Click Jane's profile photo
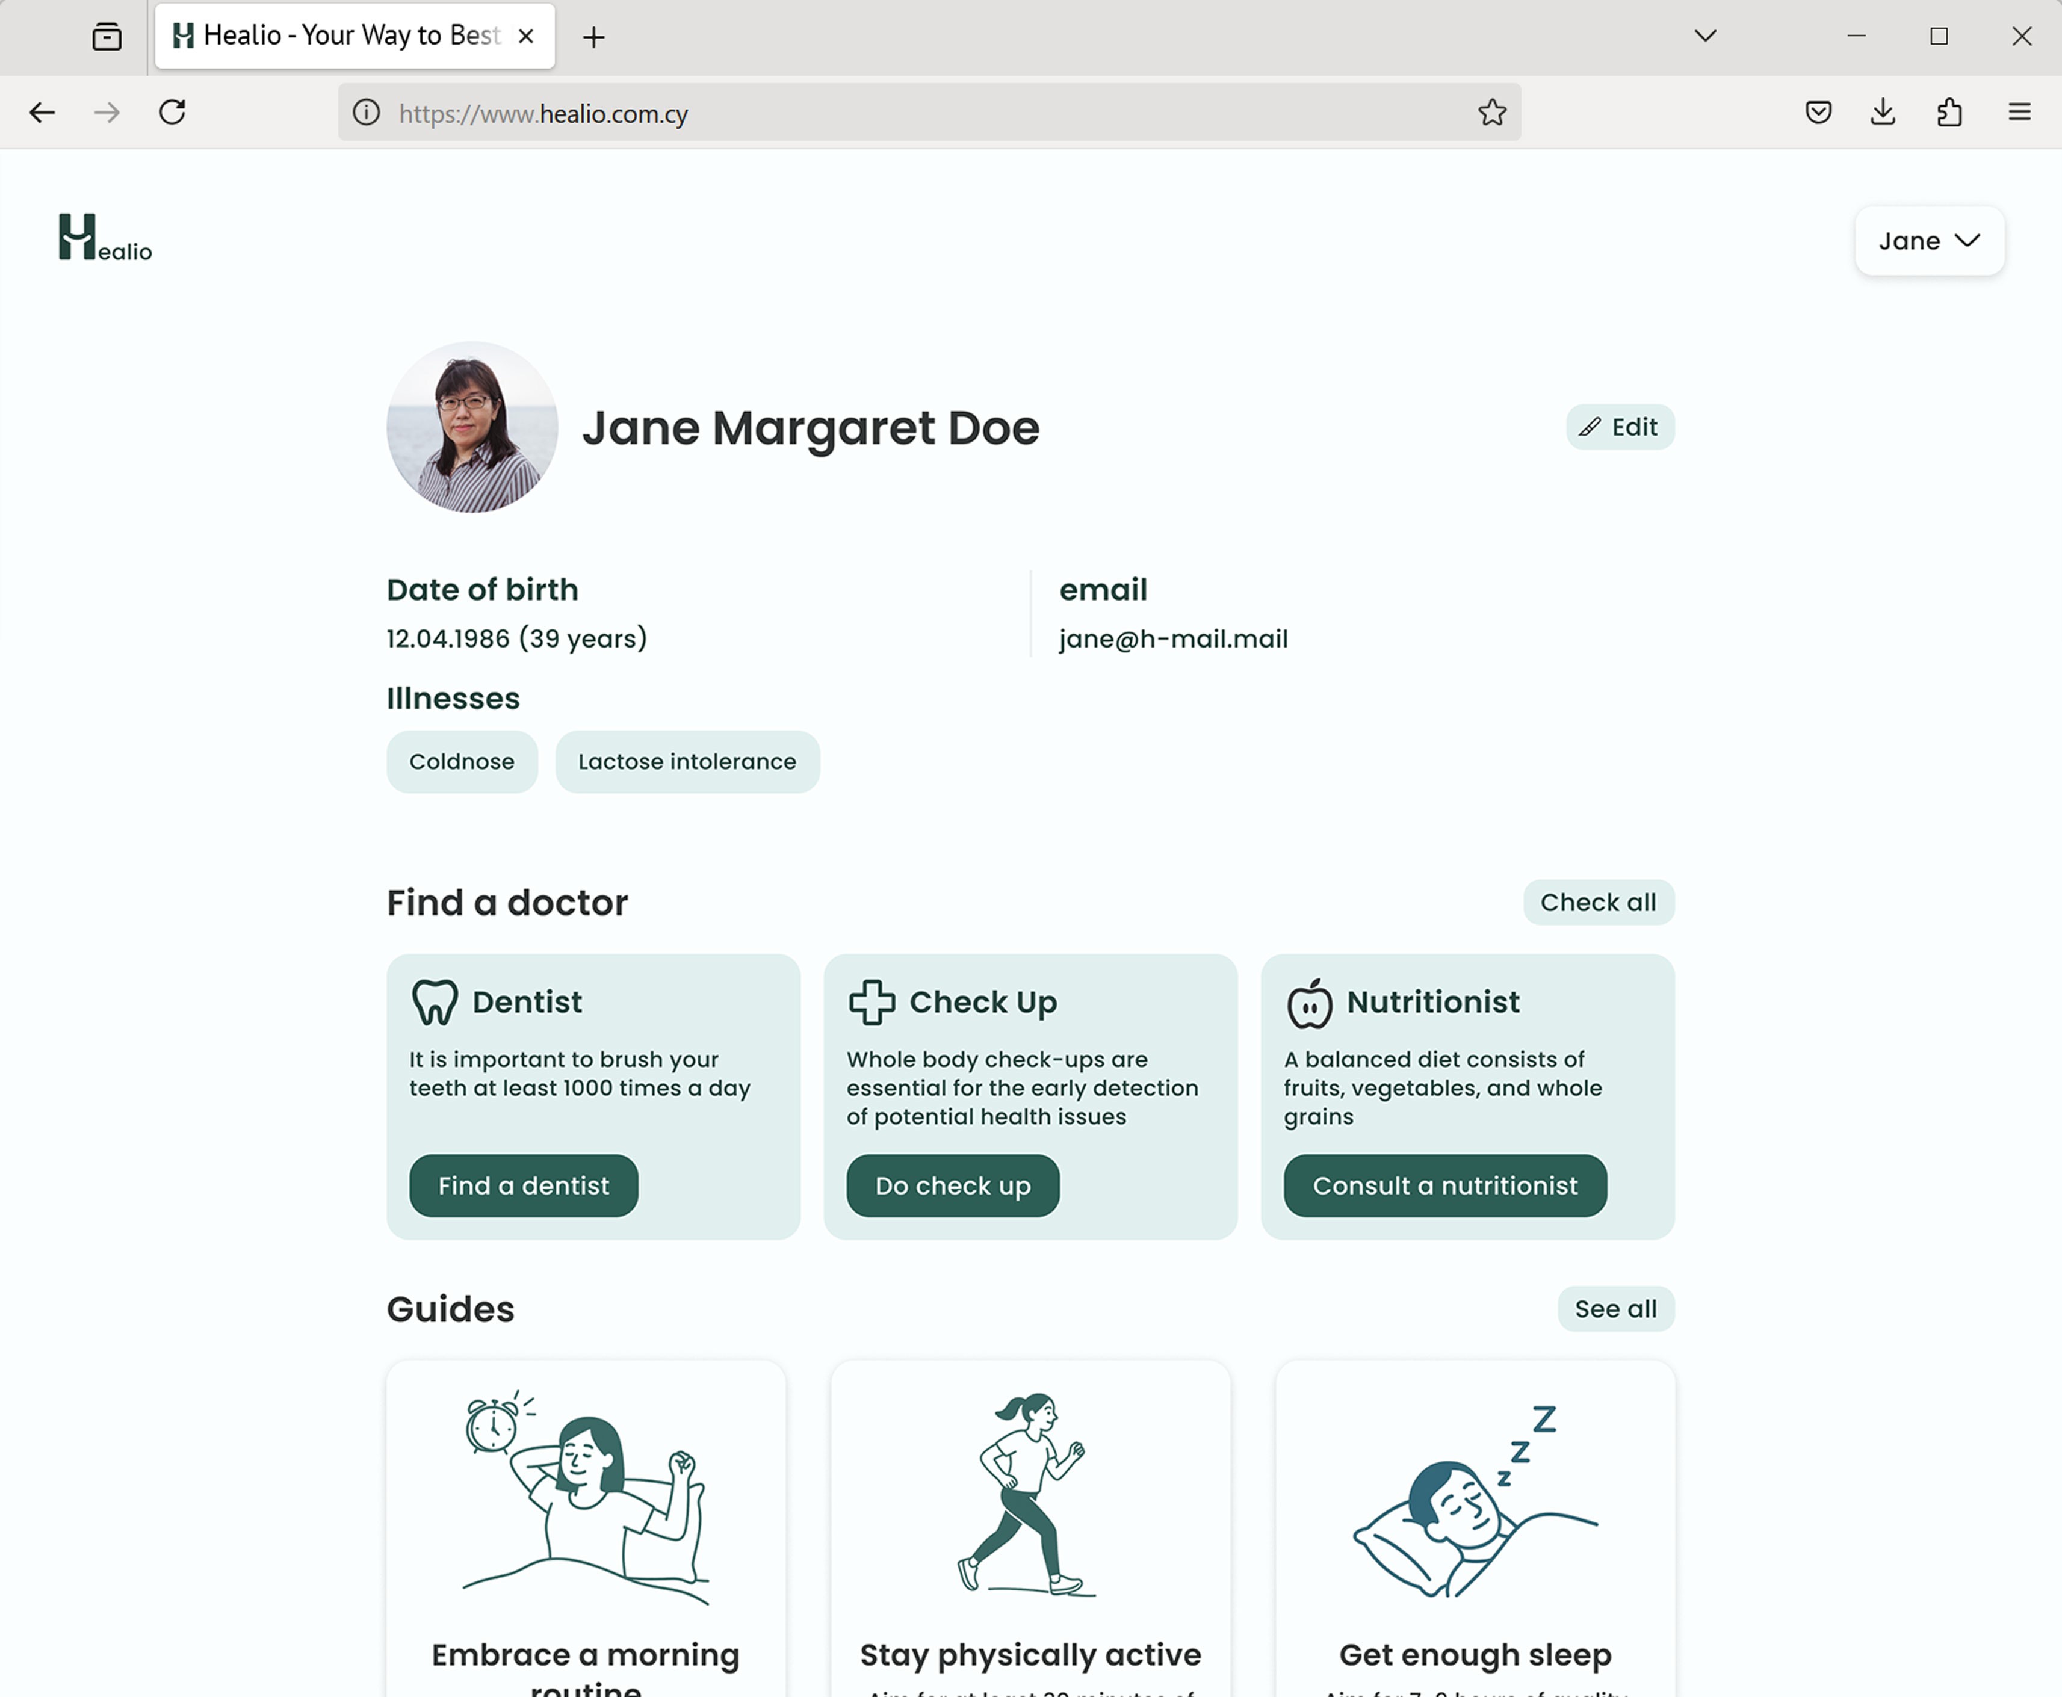This screenshot has height=1697, width=2062. pyautogui.click(x=472, y=427)
